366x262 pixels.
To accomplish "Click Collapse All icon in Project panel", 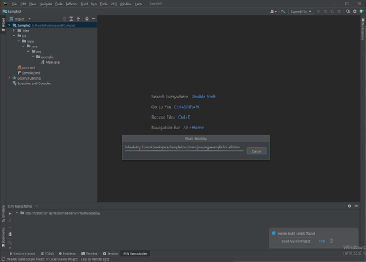I will point(78,19).
